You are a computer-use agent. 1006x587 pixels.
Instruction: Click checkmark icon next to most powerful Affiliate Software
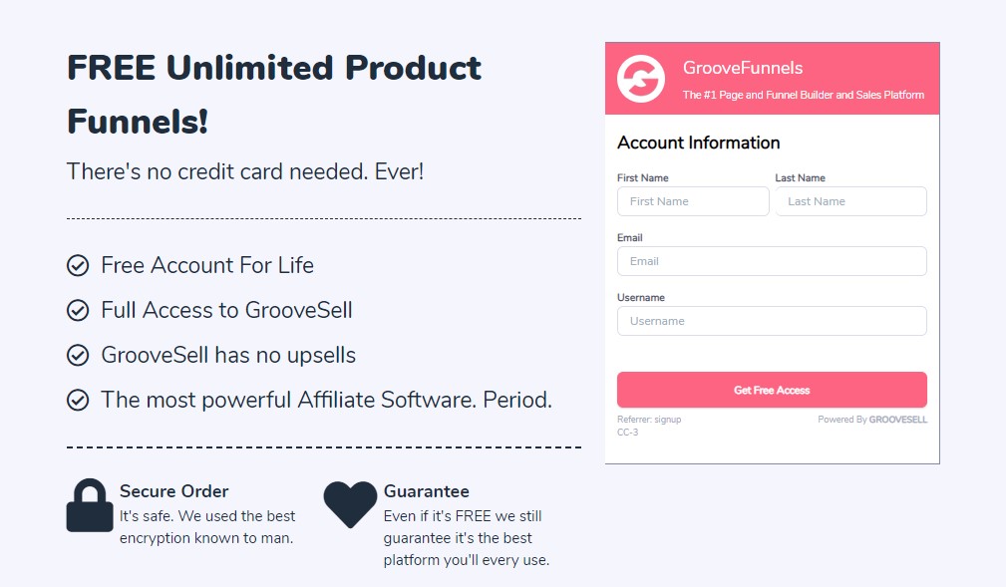tap(78, 400)
